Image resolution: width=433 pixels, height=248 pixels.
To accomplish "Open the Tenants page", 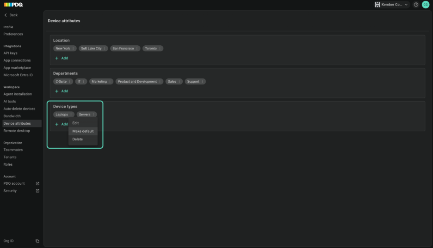I will 10,157.
